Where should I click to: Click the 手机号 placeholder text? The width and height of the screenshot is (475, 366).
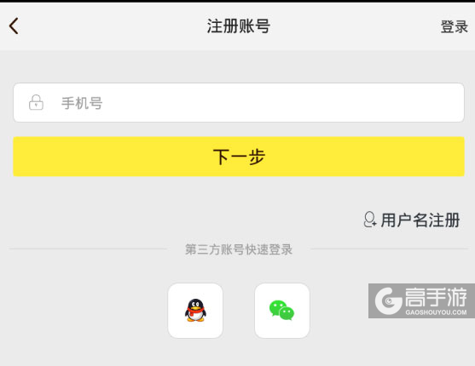coord(82,103)
